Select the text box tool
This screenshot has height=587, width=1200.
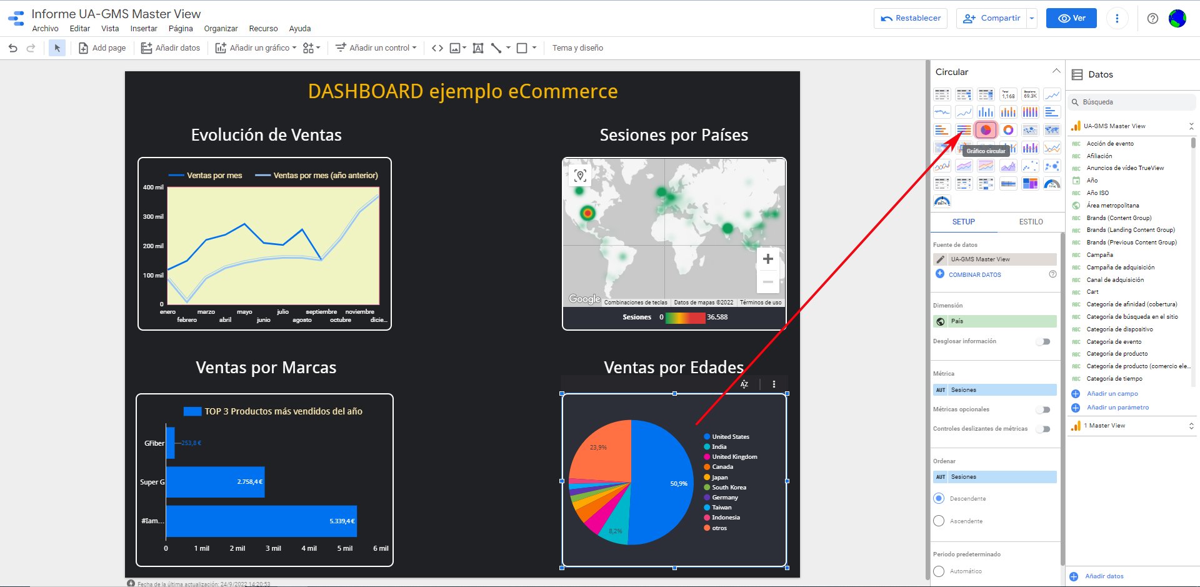tap(478, 48)
